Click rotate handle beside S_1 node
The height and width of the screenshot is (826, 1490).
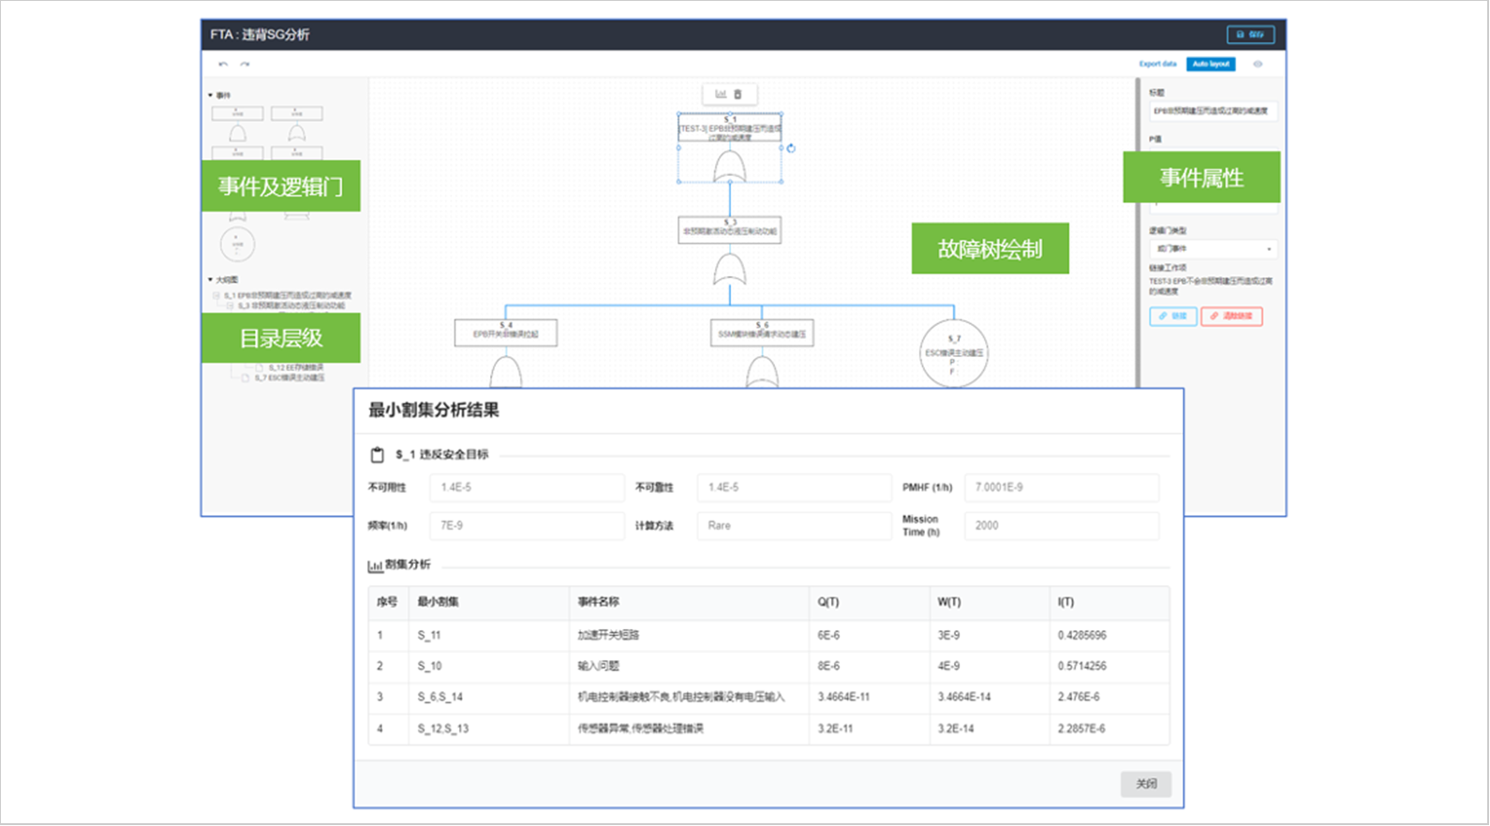coord(791,148)
